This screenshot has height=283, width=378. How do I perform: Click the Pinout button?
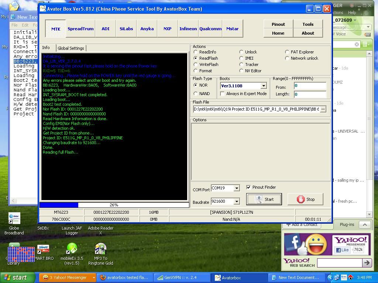(278, 24)
